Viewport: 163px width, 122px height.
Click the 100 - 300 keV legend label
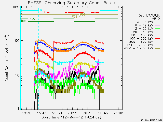tap(141, 38)
